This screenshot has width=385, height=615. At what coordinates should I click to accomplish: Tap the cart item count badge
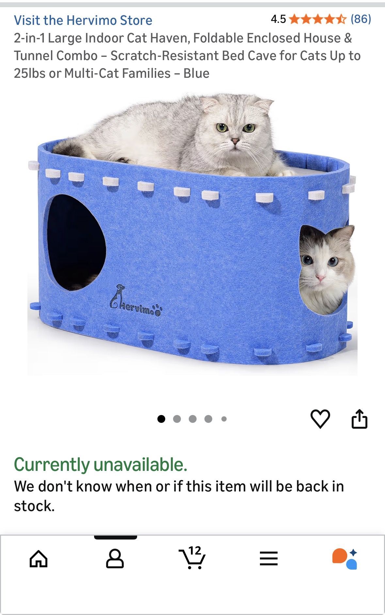coord(195,551)
